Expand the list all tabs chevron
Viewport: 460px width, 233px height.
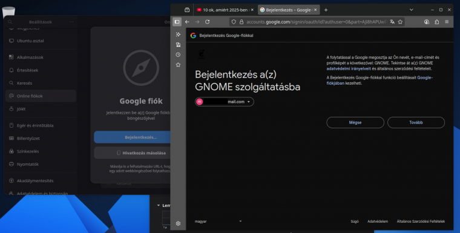pyautogui.click(x=412, y=10)
